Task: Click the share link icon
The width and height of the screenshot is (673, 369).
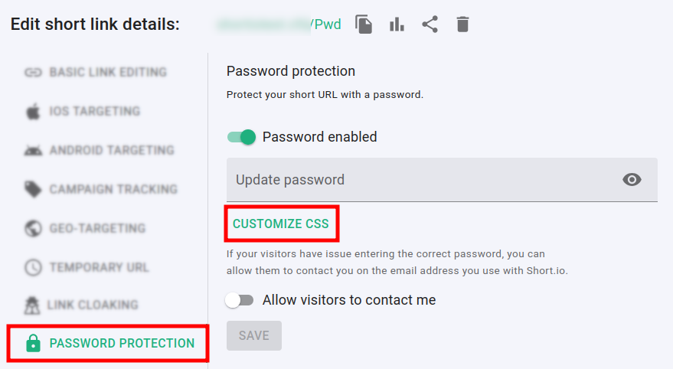Action: 430,24
